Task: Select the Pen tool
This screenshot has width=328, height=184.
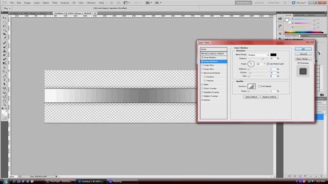Action: pos(5,76)
